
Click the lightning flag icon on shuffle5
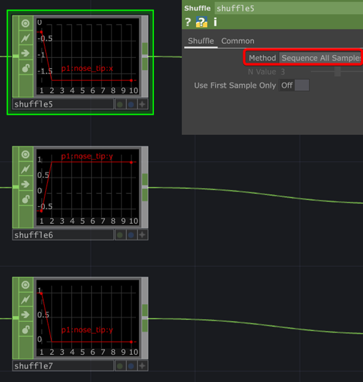[25, 38]
